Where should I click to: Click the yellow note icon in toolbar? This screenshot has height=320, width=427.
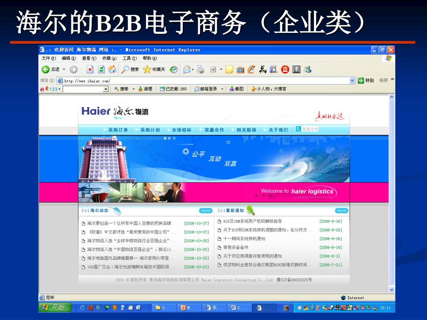pos(229,70)
